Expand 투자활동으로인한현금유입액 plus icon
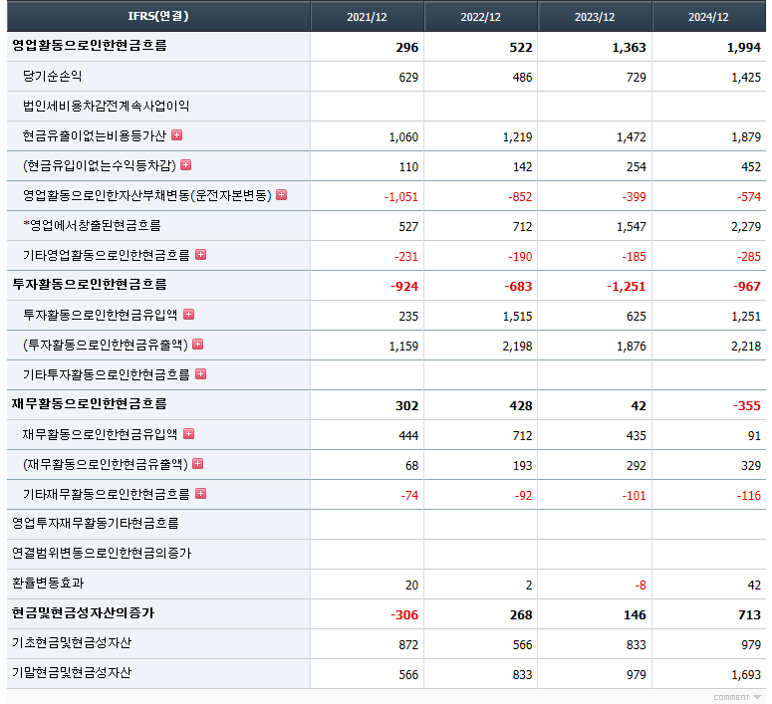 (188, 314)
